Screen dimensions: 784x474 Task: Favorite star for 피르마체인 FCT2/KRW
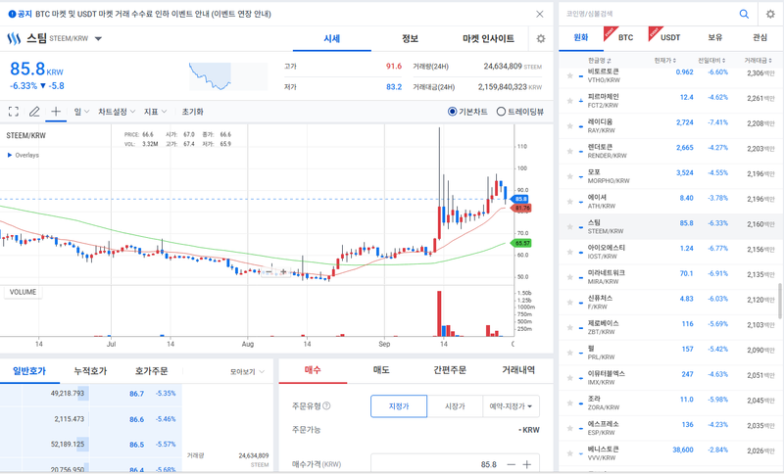[569, 101]
